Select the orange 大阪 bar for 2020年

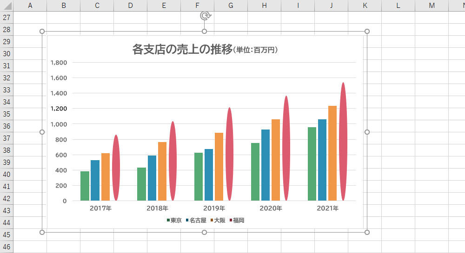click(x=276, y=160)
